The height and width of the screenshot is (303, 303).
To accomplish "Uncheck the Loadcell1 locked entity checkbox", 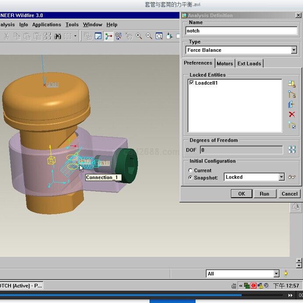I will (x=192, y=83).
